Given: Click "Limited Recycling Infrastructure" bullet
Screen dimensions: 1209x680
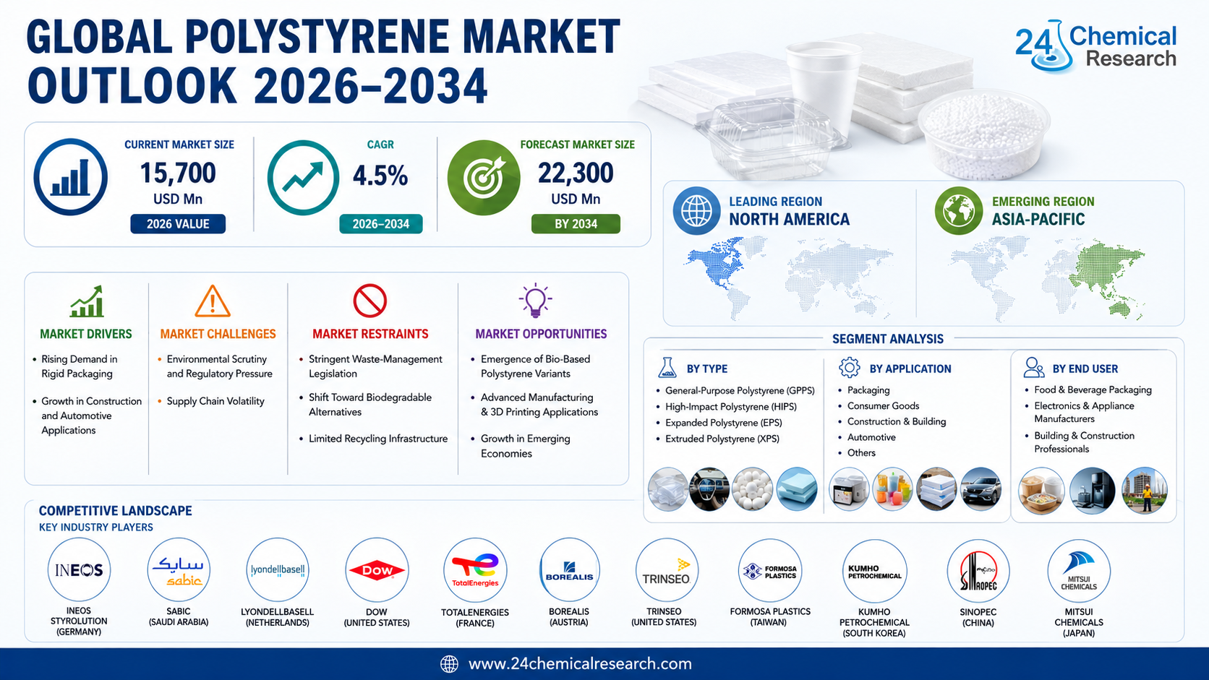Looking at the screenshot, I should point(378,439).
